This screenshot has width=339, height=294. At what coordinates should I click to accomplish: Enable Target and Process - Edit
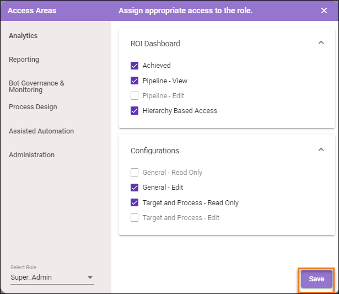(134, 218)
